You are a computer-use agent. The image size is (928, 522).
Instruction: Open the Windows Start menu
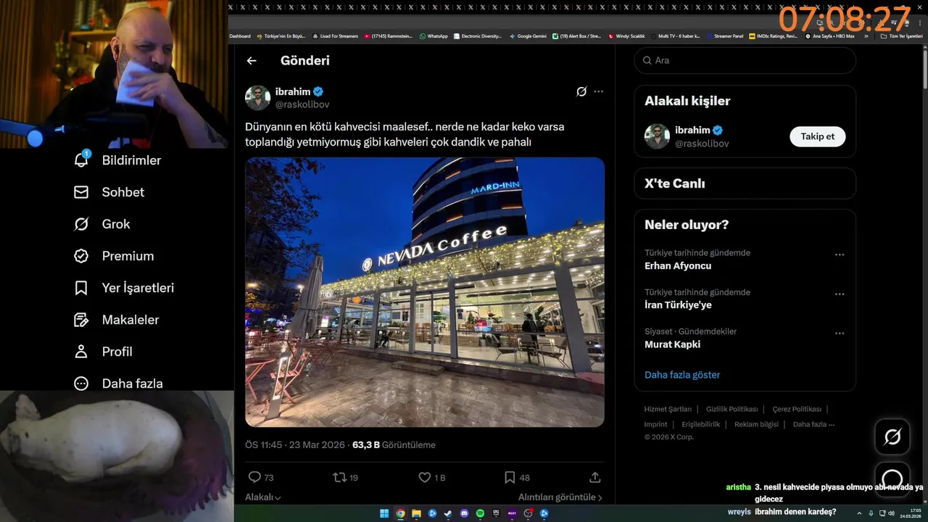point(384,514)
